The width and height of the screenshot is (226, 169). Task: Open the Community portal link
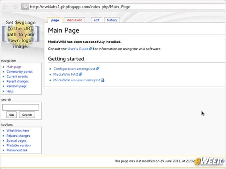19,71
